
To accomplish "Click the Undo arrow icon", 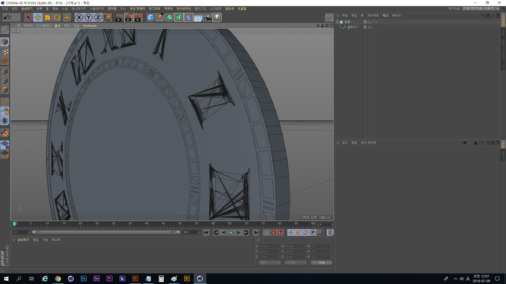I will pyautogui.click(x=7, y=18).
